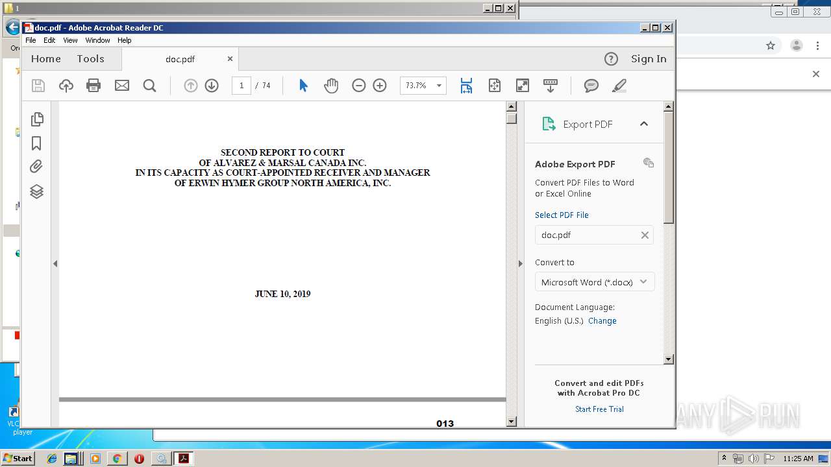The width and height of the screenshot is (831, 467).
Task: Choose the Fit to one full page icon
Action: [x=495, y=86]
